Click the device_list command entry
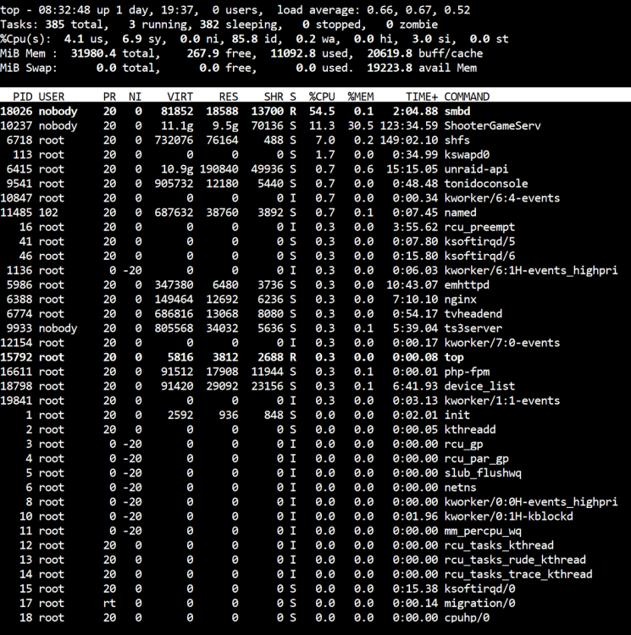Viewport: 631px width, 635px height. pos(479,386)
